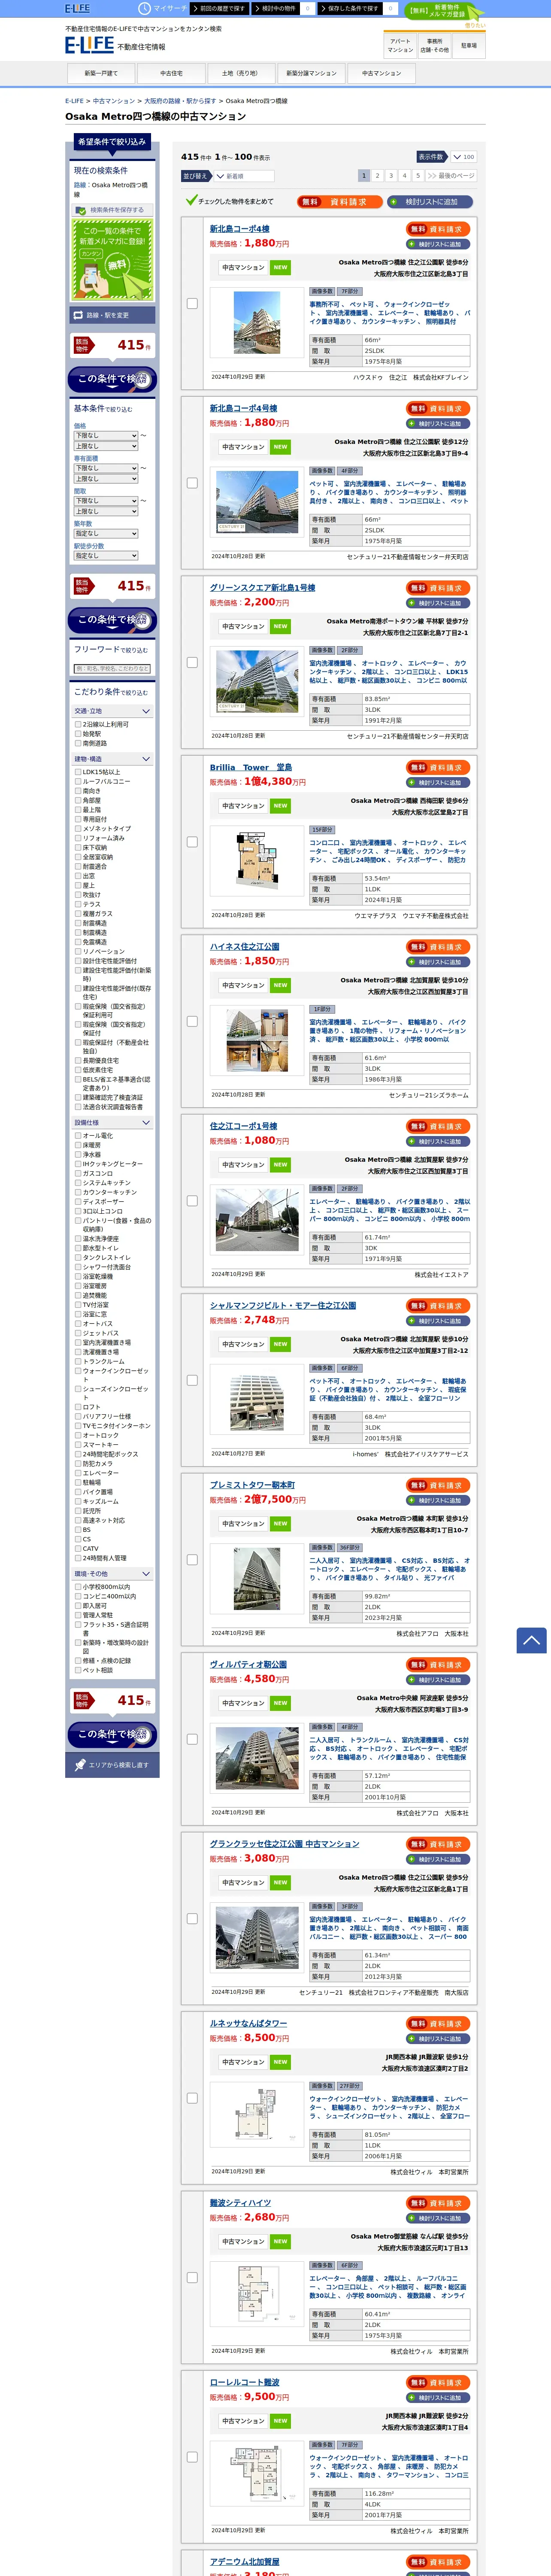Switch to 中古住宅 tab
The height and width of the screenshot is (2576, 551).
click(x=171, y=73)
